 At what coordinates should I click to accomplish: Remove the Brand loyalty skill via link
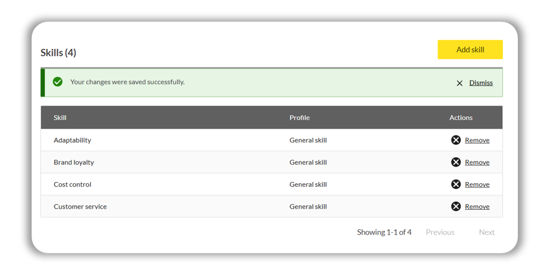(477, 163)
